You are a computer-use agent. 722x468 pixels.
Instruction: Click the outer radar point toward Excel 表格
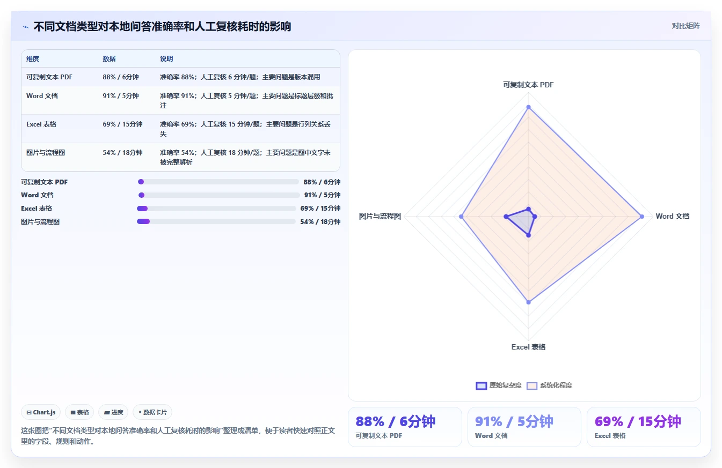point(528,302)
